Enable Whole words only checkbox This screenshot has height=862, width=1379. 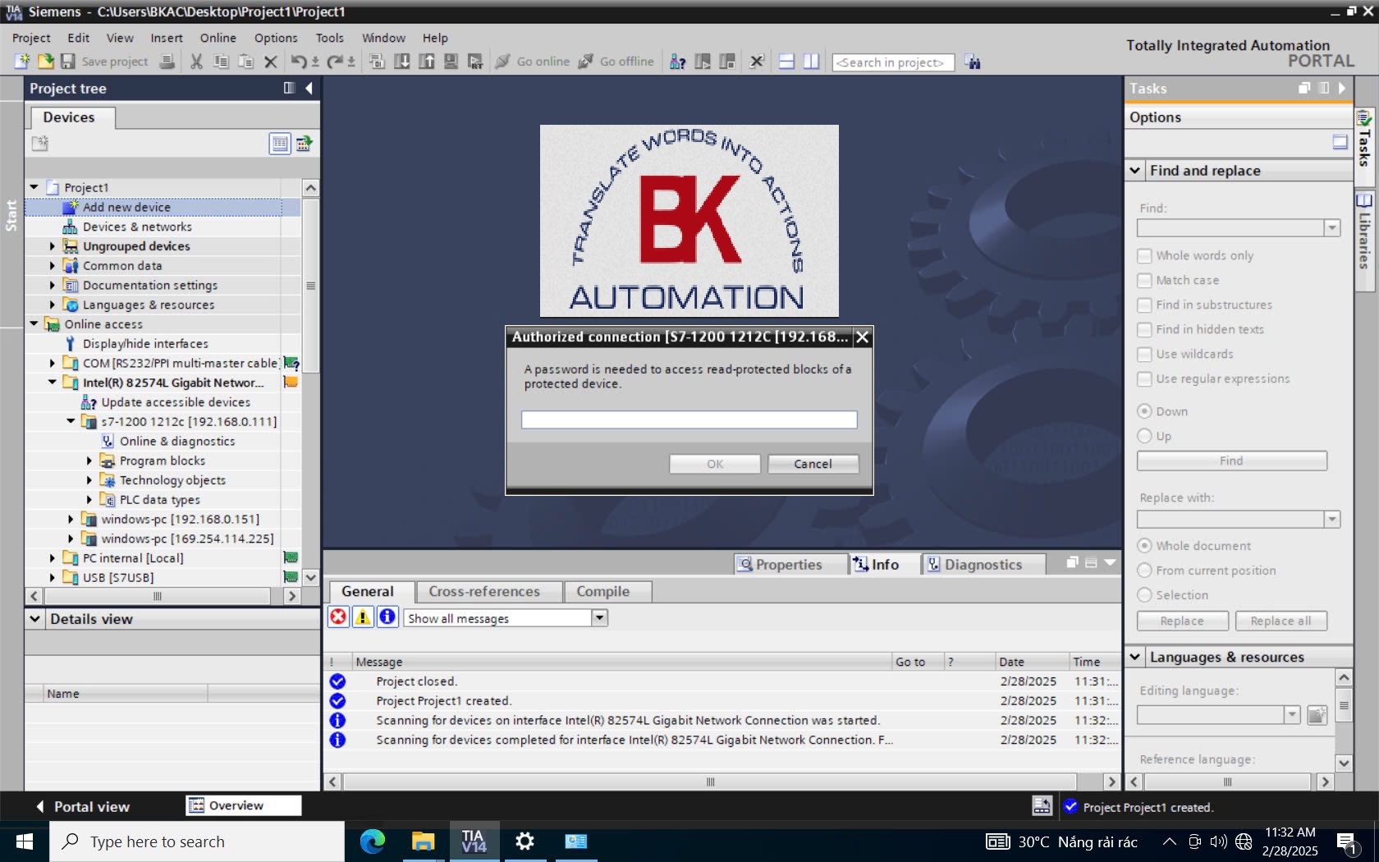point(1144,255)
